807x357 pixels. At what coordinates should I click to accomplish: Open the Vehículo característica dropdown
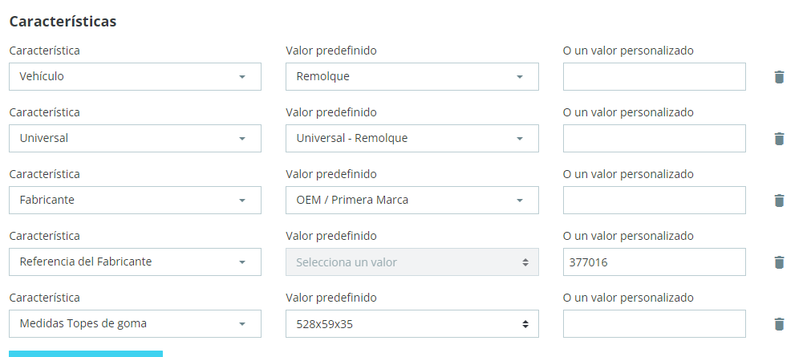pyautogui.click(x=135, y=77)
